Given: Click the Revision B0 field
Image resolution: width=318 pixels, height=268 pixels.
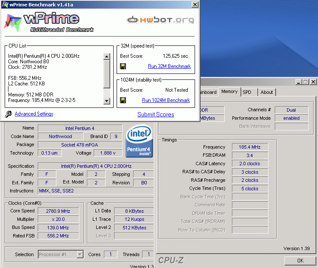Looking at the screenshot, I should [144, 183].
